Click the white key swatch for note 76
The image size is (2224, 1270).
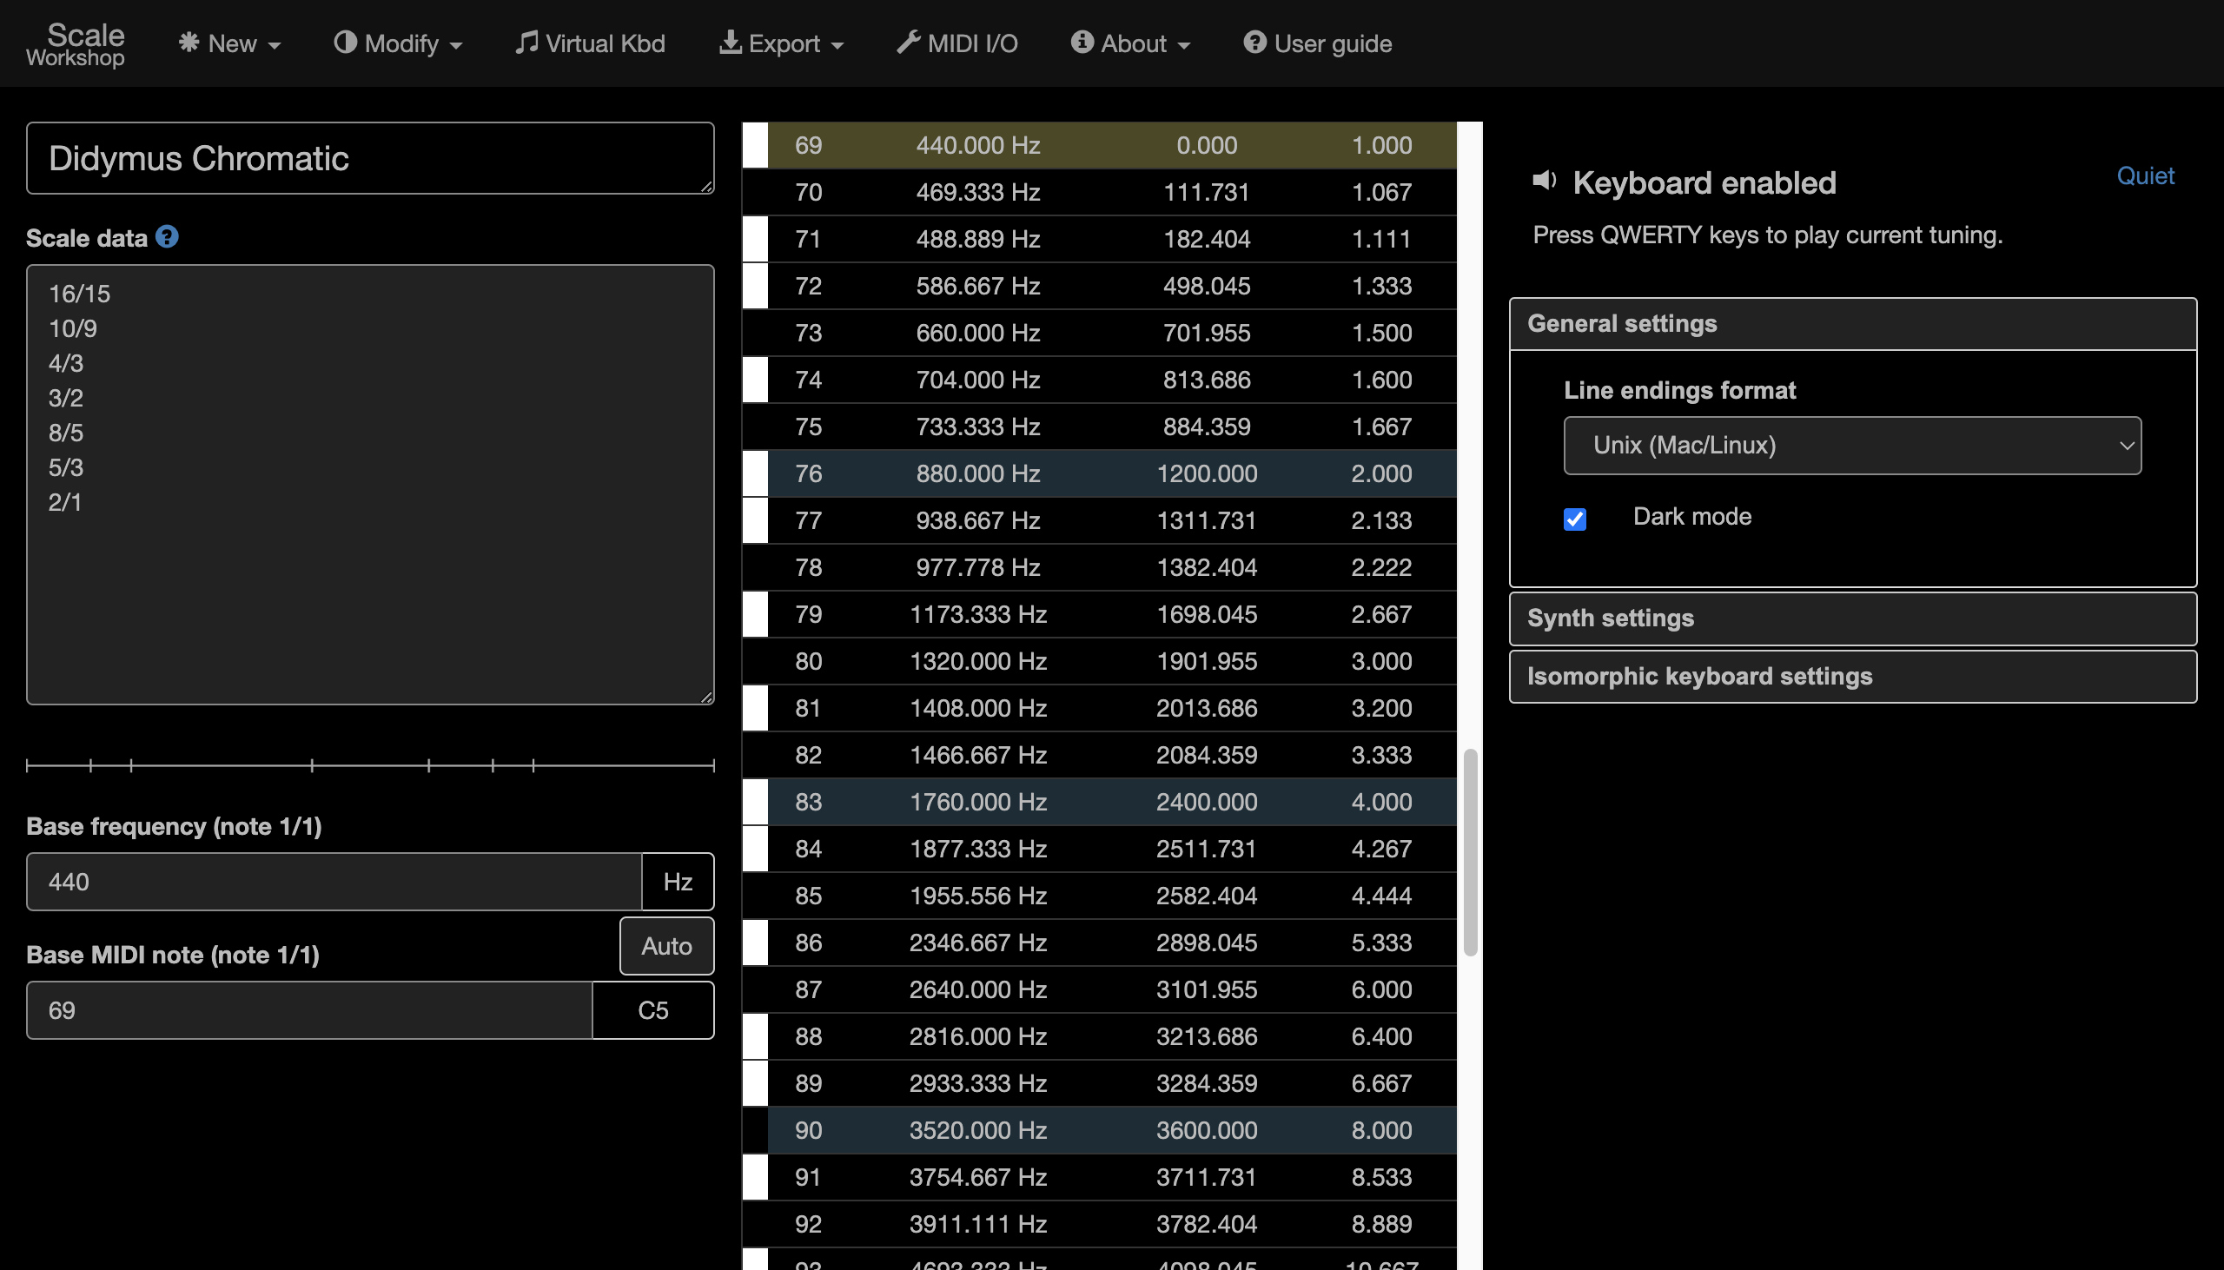pos(755,473)
